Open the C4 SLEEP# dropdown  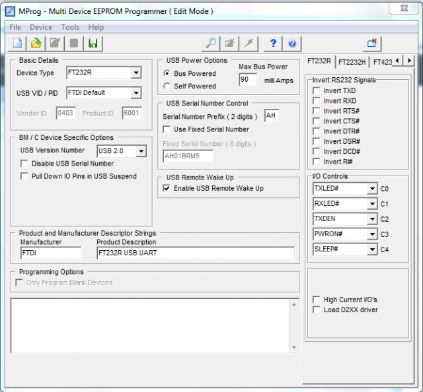(x=372, y=249)
